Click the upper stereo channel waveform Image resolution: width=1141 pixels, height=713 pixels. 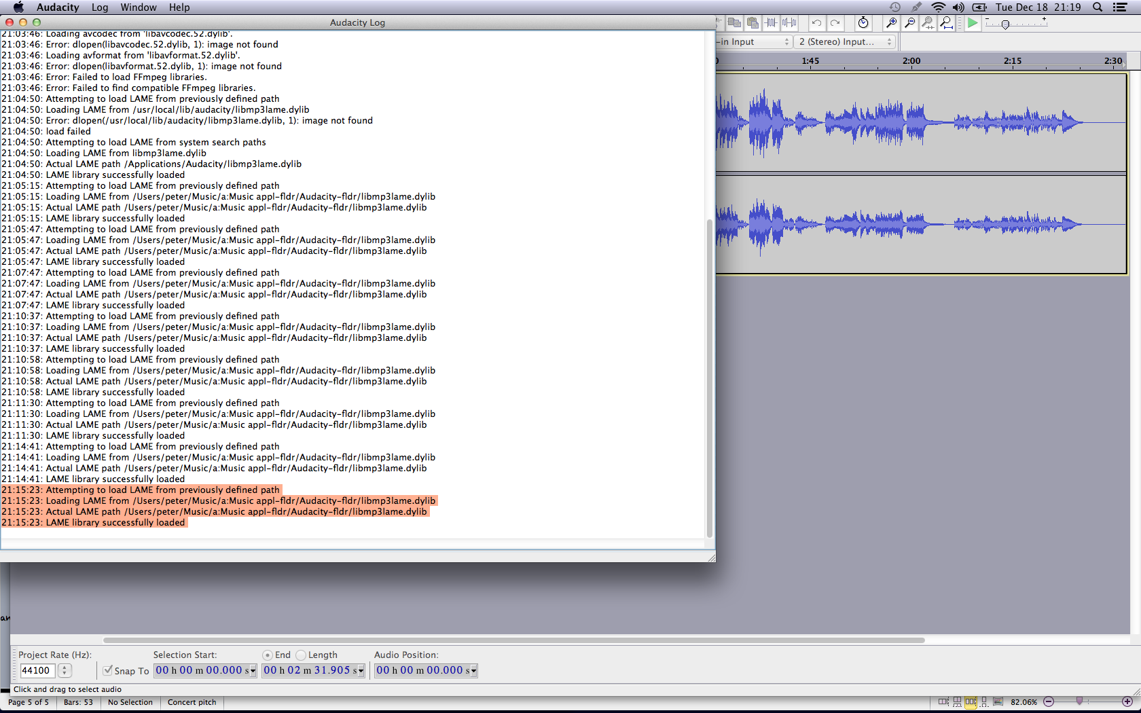pyautogui.click(x=921, y=123)
